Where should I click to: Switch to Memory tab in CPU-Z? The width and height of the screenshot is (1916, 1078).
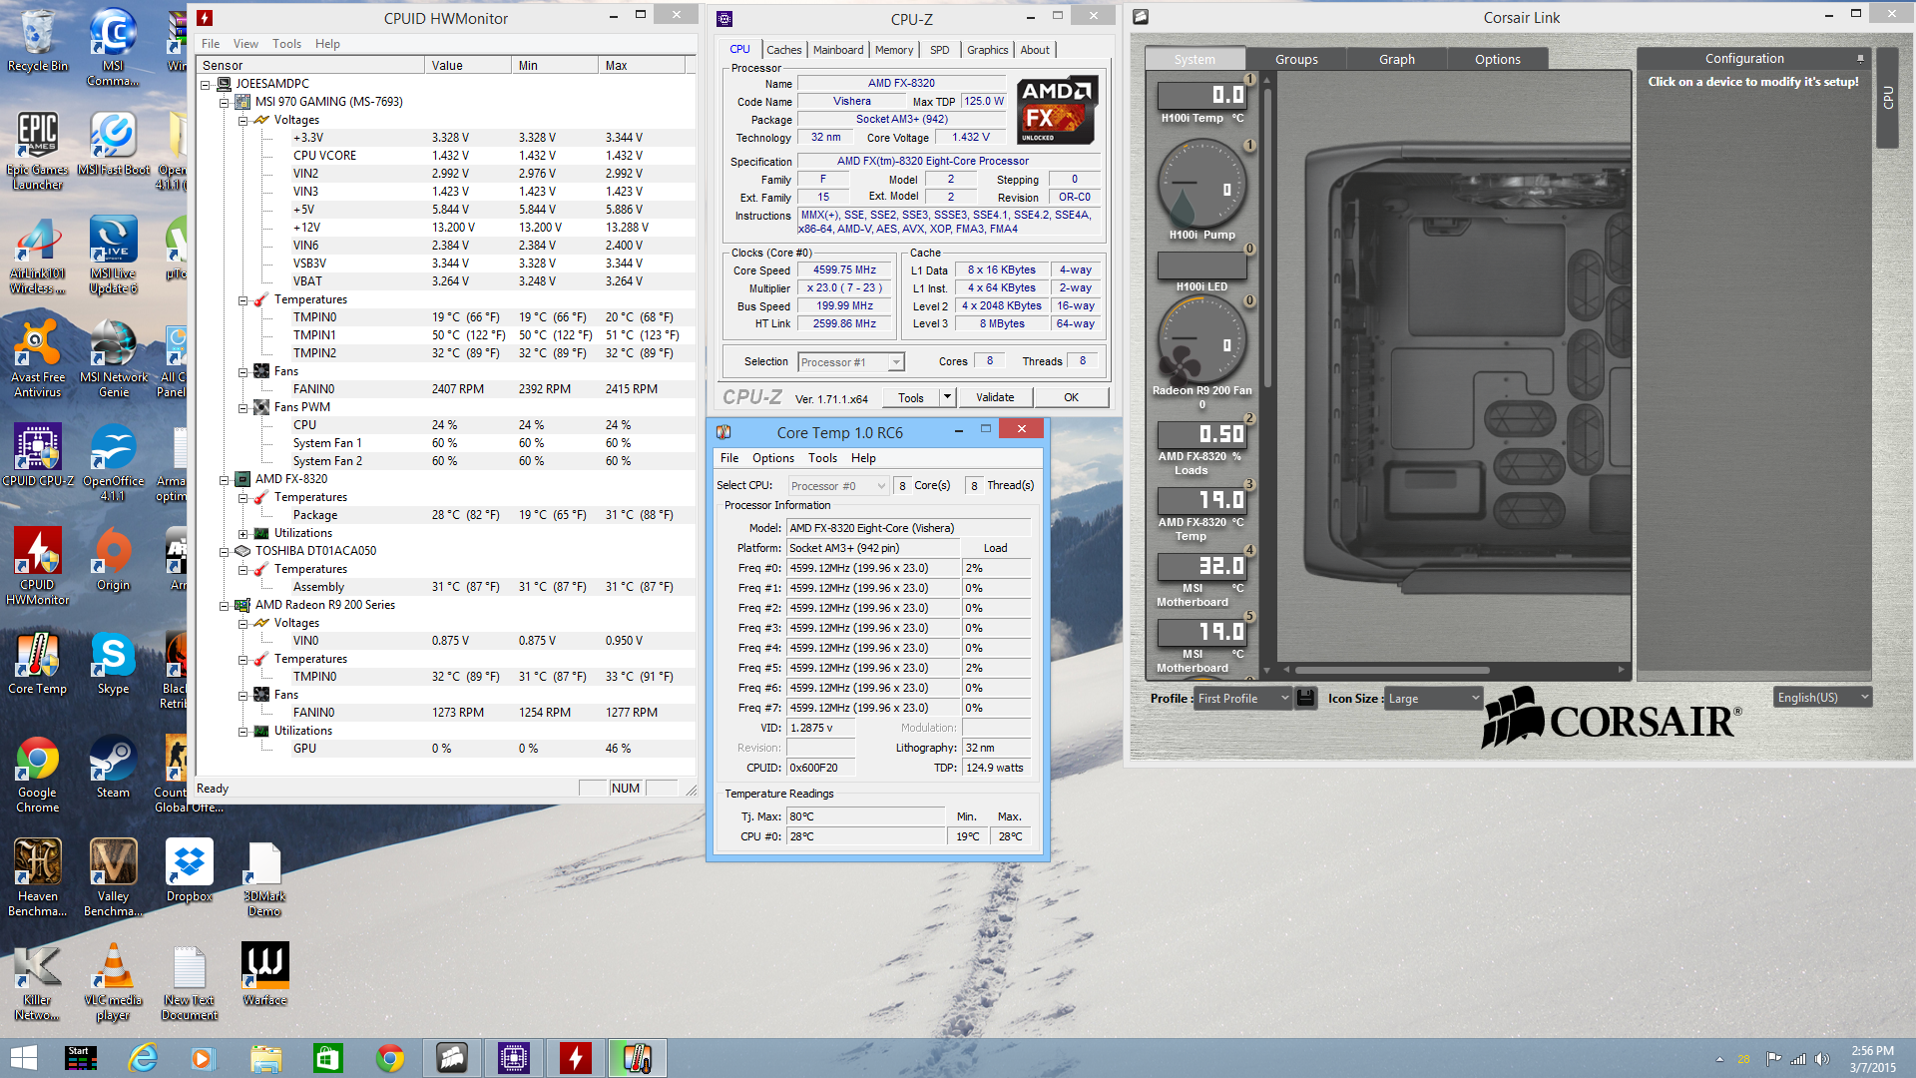[894, 50]
